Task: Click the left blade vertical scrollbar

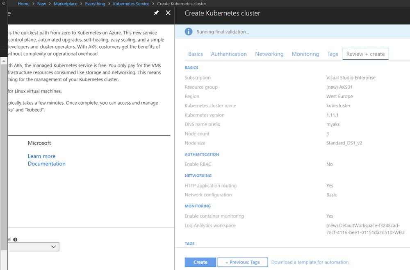Action: tap(4, 155)
